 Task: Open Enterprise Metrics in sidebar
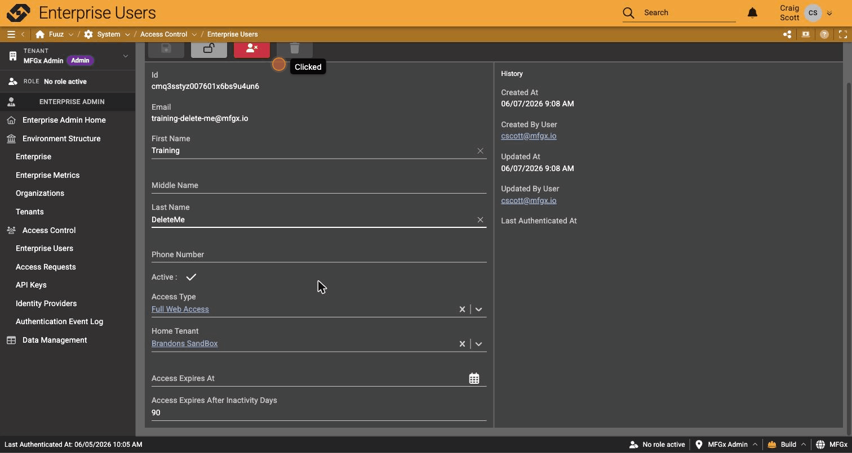point(48,176)
